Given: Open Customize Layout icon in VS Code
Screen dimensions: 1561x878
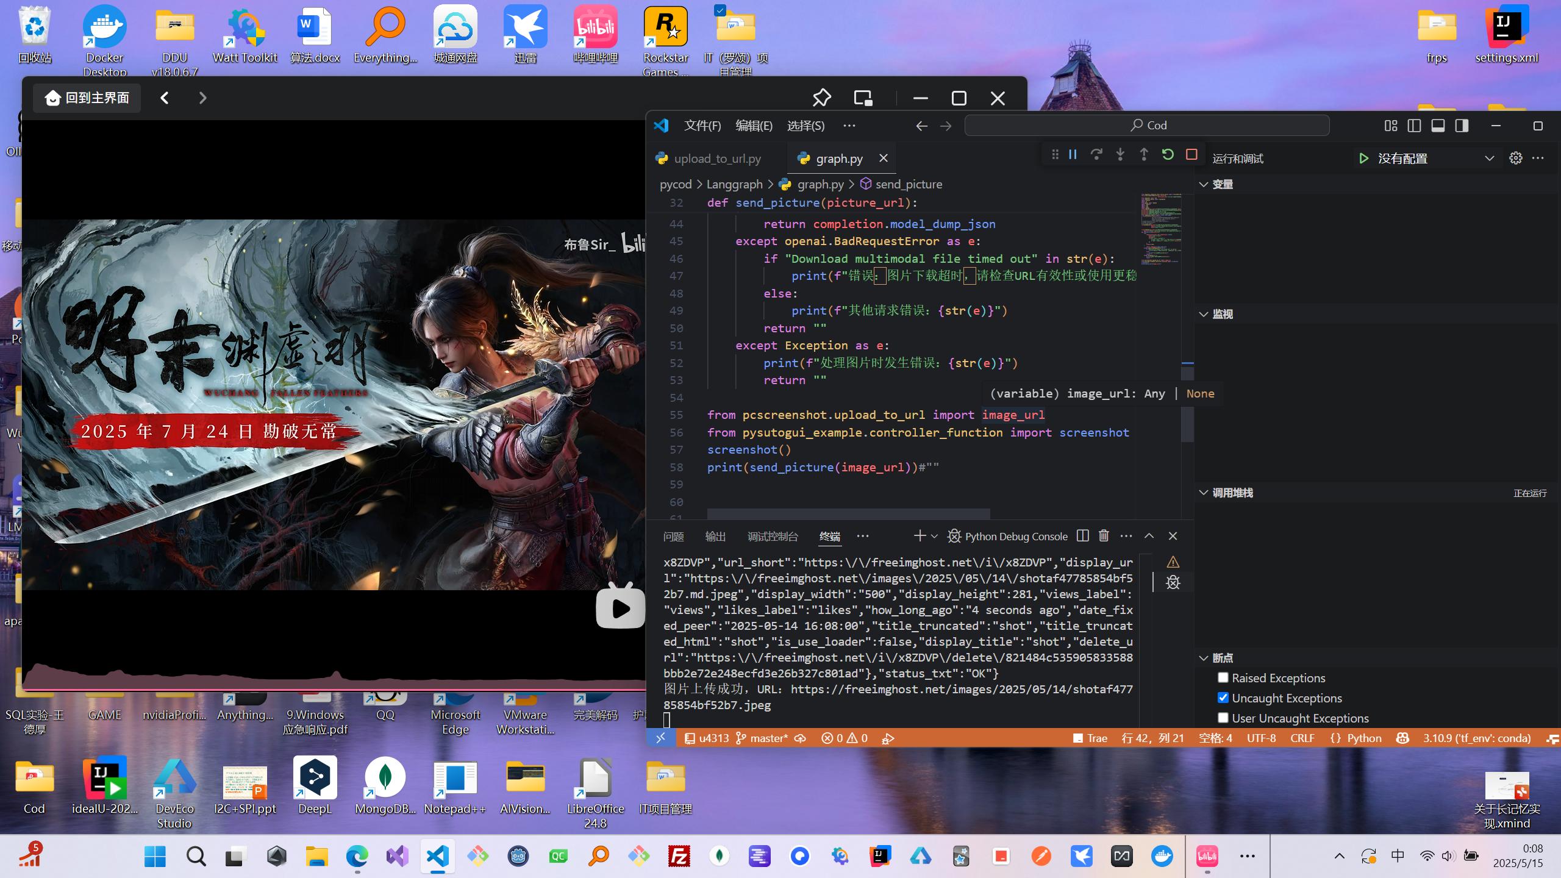Looking at the screenshot, I should (x=1391, y=126).
